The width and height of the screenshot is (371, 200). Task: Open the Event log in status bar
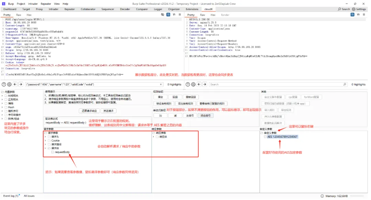(11, 196)
